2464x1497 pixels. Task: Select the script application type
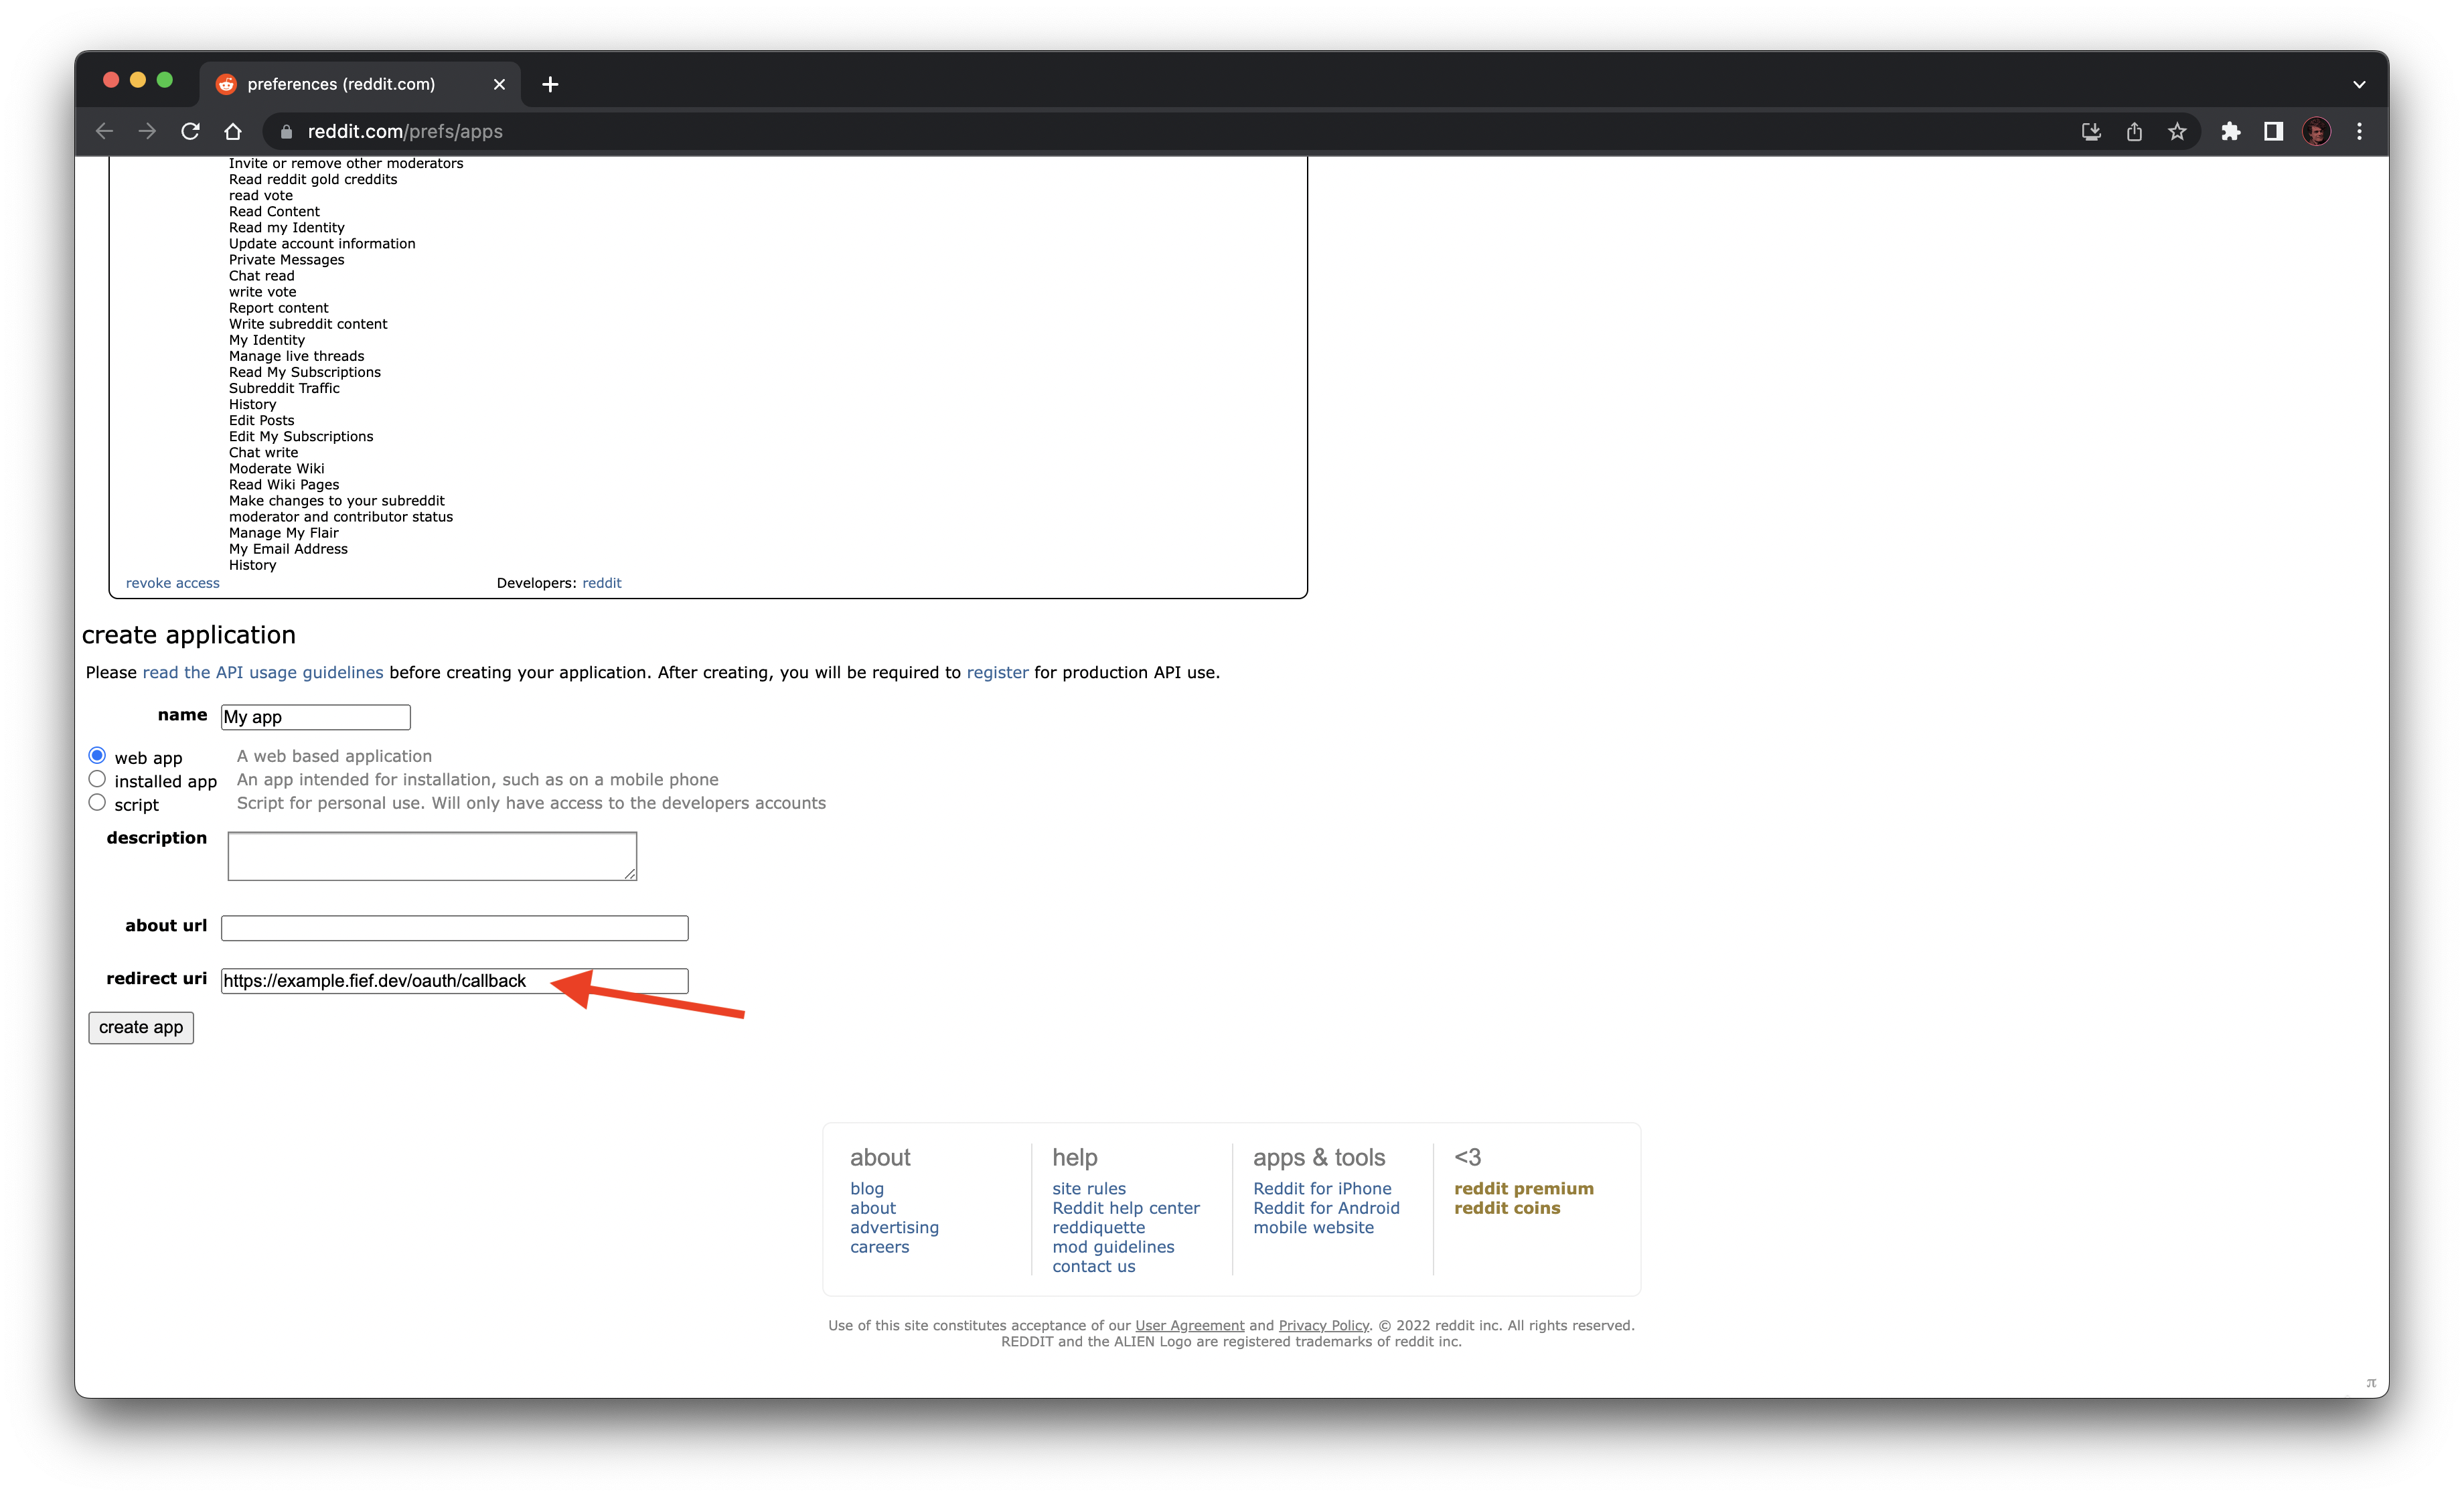97,802
